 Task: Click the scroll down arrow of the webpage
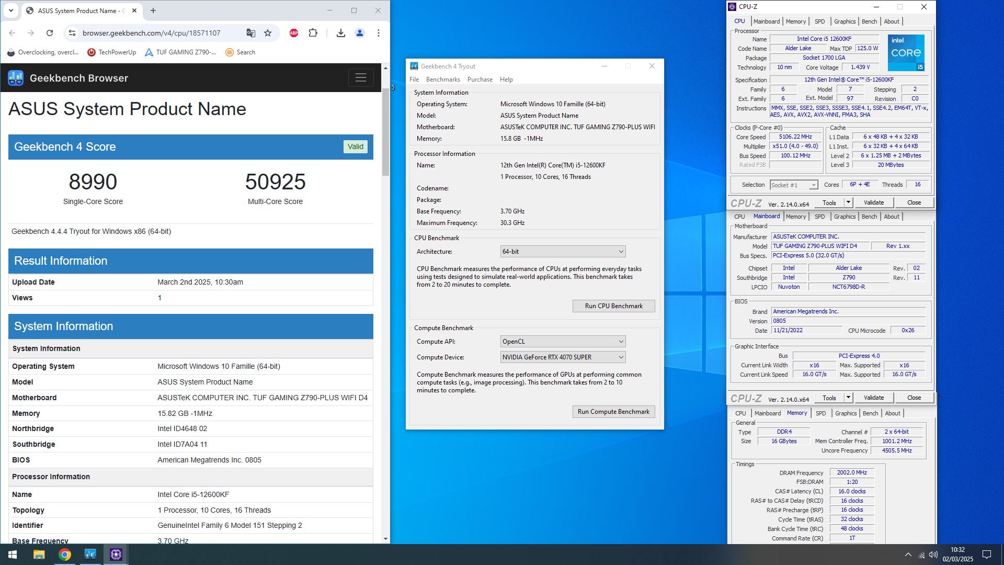pos(385,539)
